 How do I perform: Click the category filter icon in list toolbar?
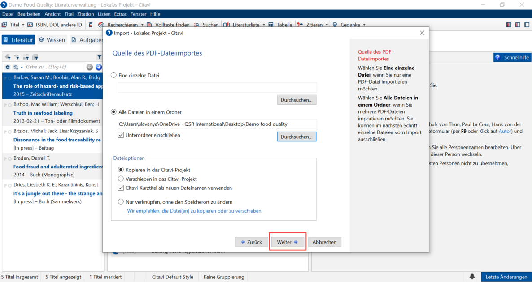click(17, 57)
